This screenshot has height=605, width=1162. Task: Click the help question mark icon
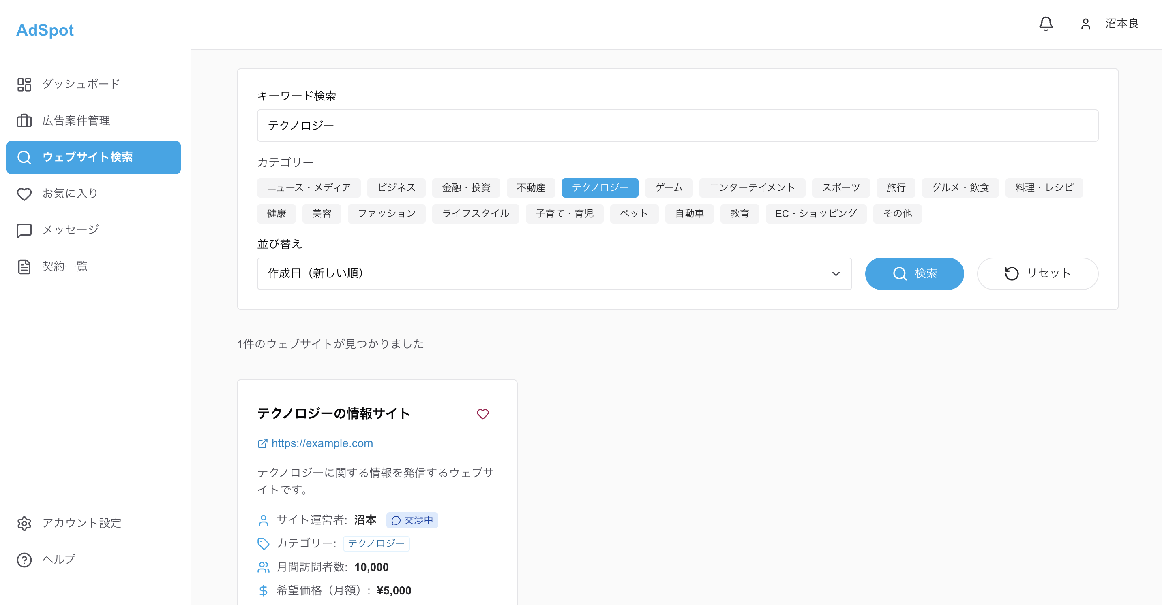tap(24, 560)
